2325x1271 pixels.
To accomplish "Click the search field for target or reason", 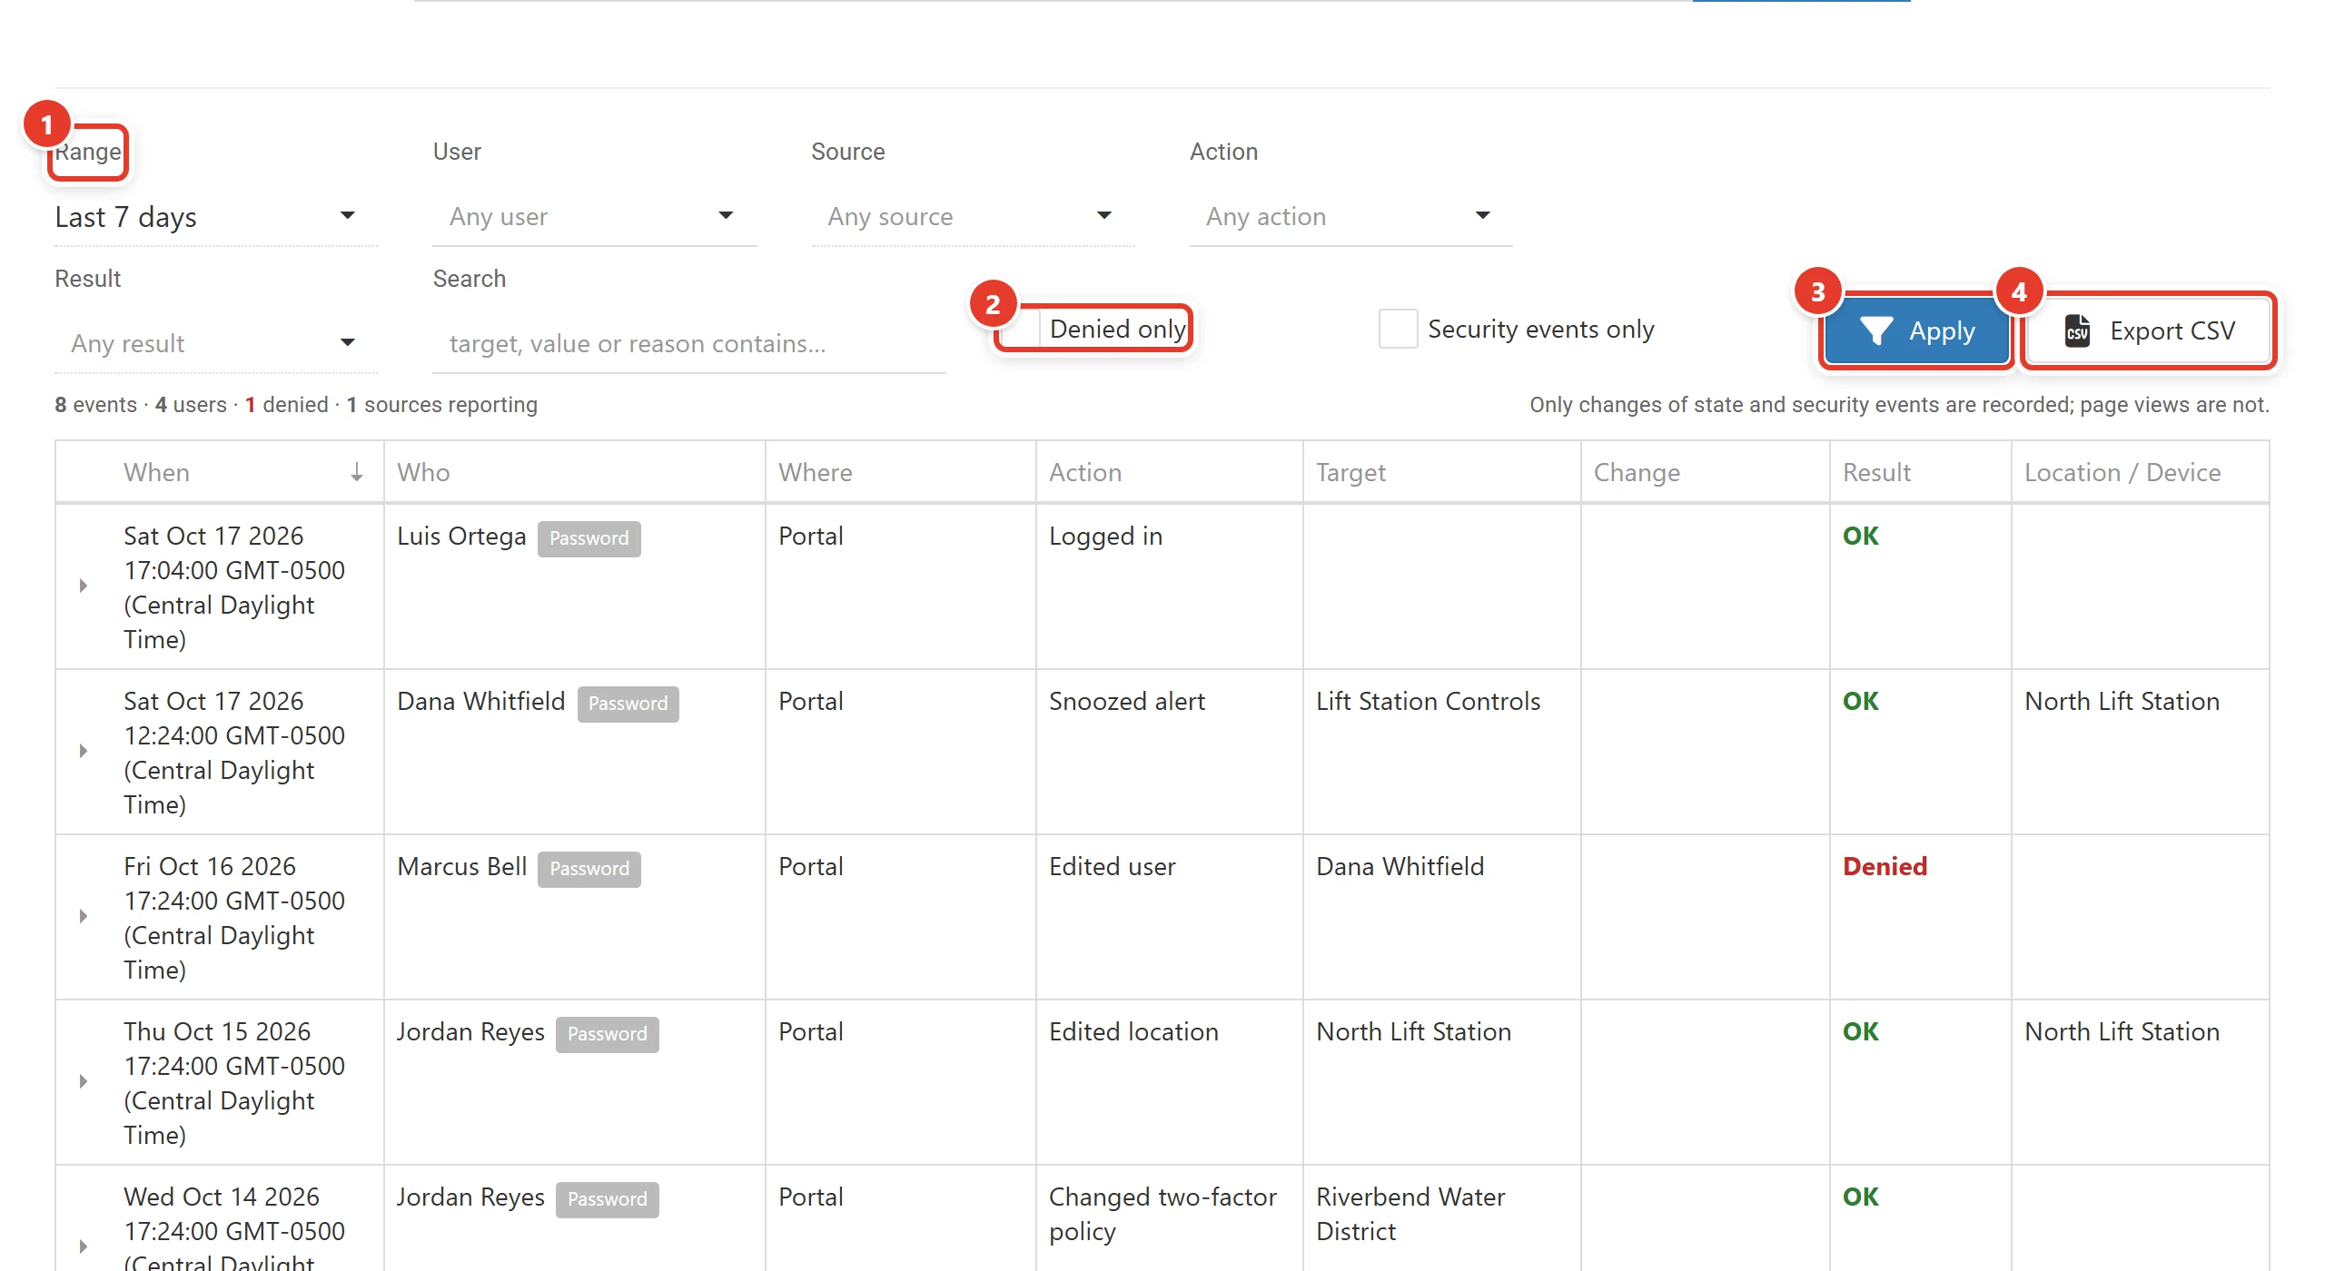I will pos(689,344).
